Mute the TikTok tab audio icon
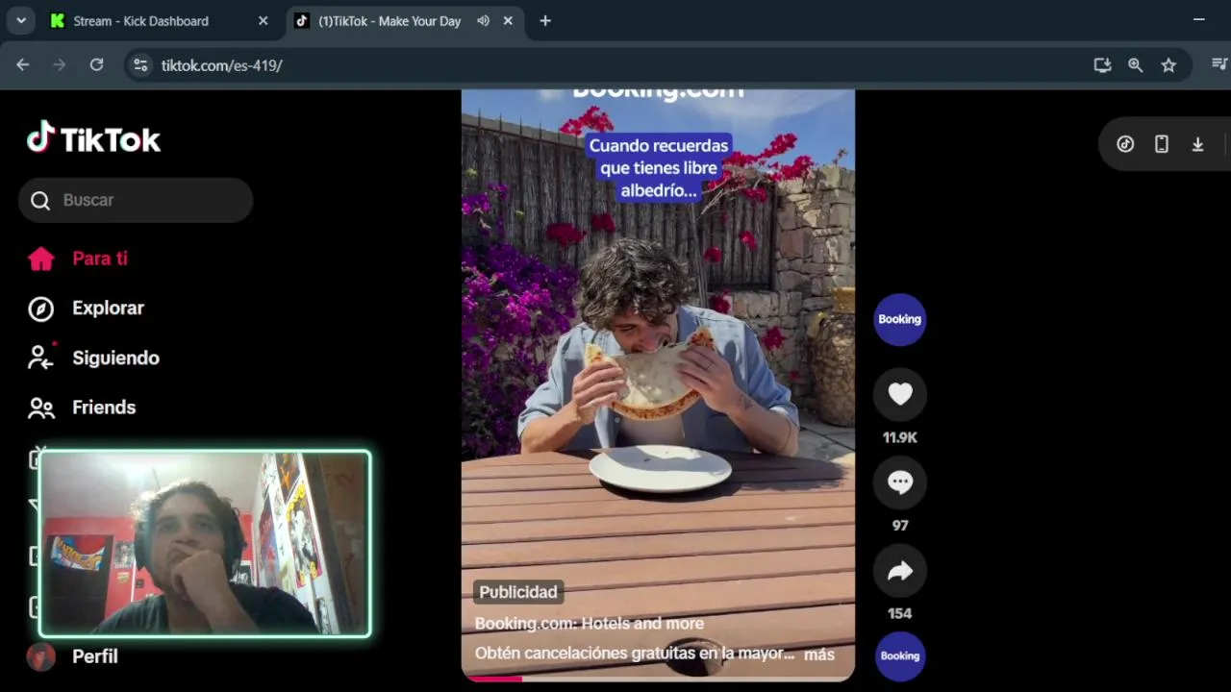The height and width of the screenshot is (692, 1231). pos(483,21)
